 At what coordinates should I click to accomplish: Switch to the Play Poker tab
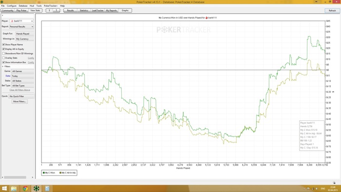(21, 10)
